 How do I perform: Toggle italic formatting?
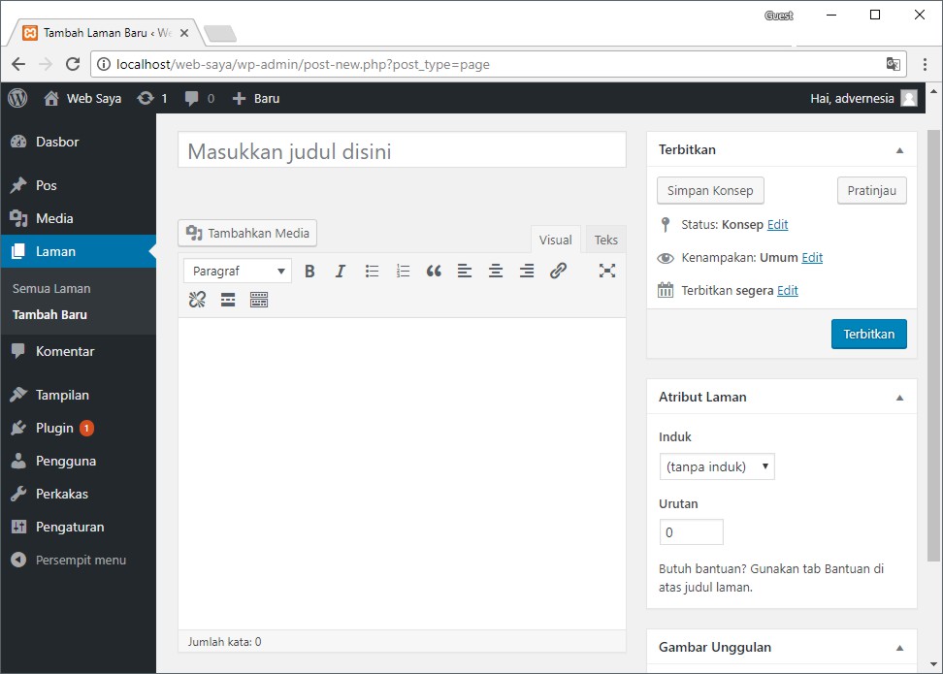[x=341, y=272]
